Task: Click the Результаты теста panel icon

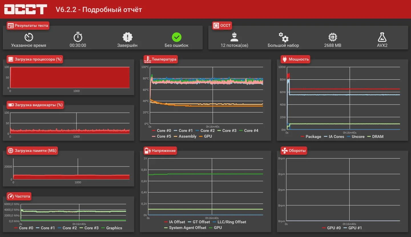Action: 11,26
